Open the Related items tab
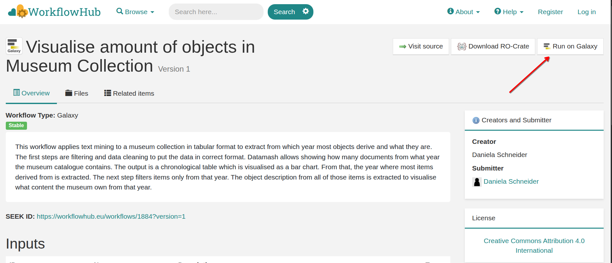Image resolution: width=612 pixels, height=263 pixels. coord(129,93)
